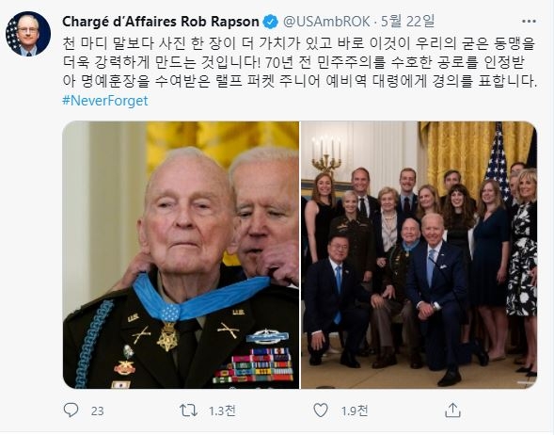
Task: Click the gold medal star in left photo
Action: tap(167, 337)
